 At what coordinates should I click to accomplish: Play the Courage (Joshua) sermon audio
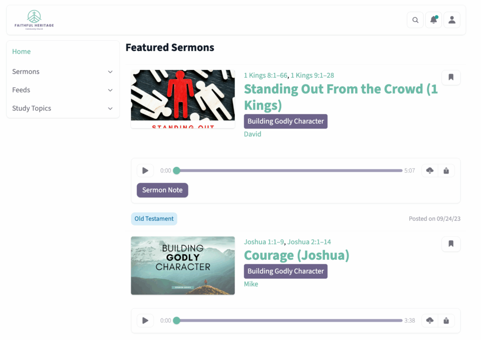145,321
